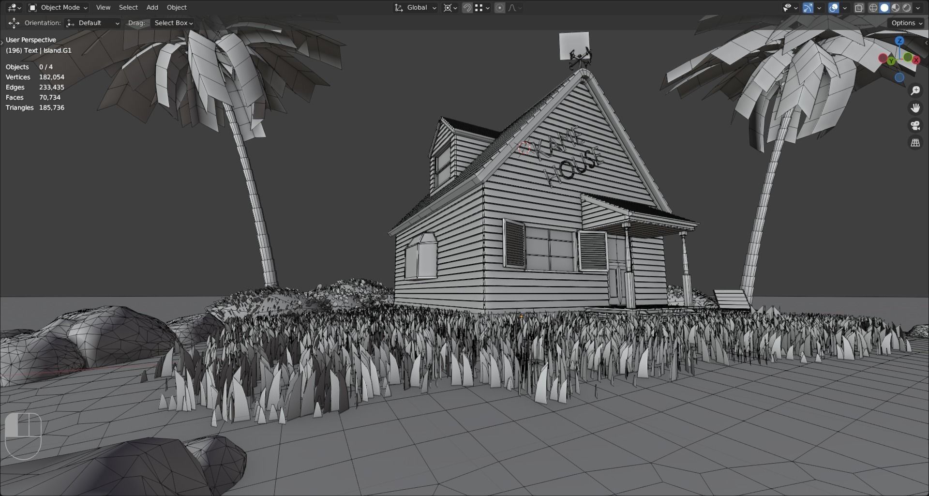The height and width of the screenshot is (496, 929).
Task: Click the Objects 0 / 4 statistic
Action: click(x=30, y=67)
